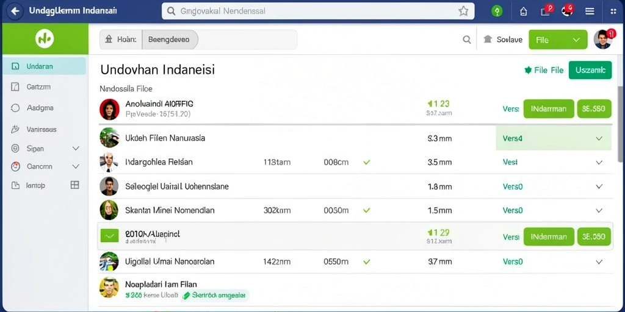Screen dimensions: 625x312
Task: Open avatar of Noapladari Iam Filan
Action: (109, 288)
